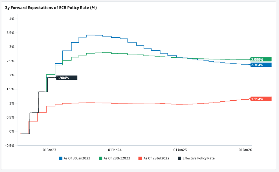Click the chart title about ECB Policy Rate
This screenshot has width=279, height=172.
[51, 7]
